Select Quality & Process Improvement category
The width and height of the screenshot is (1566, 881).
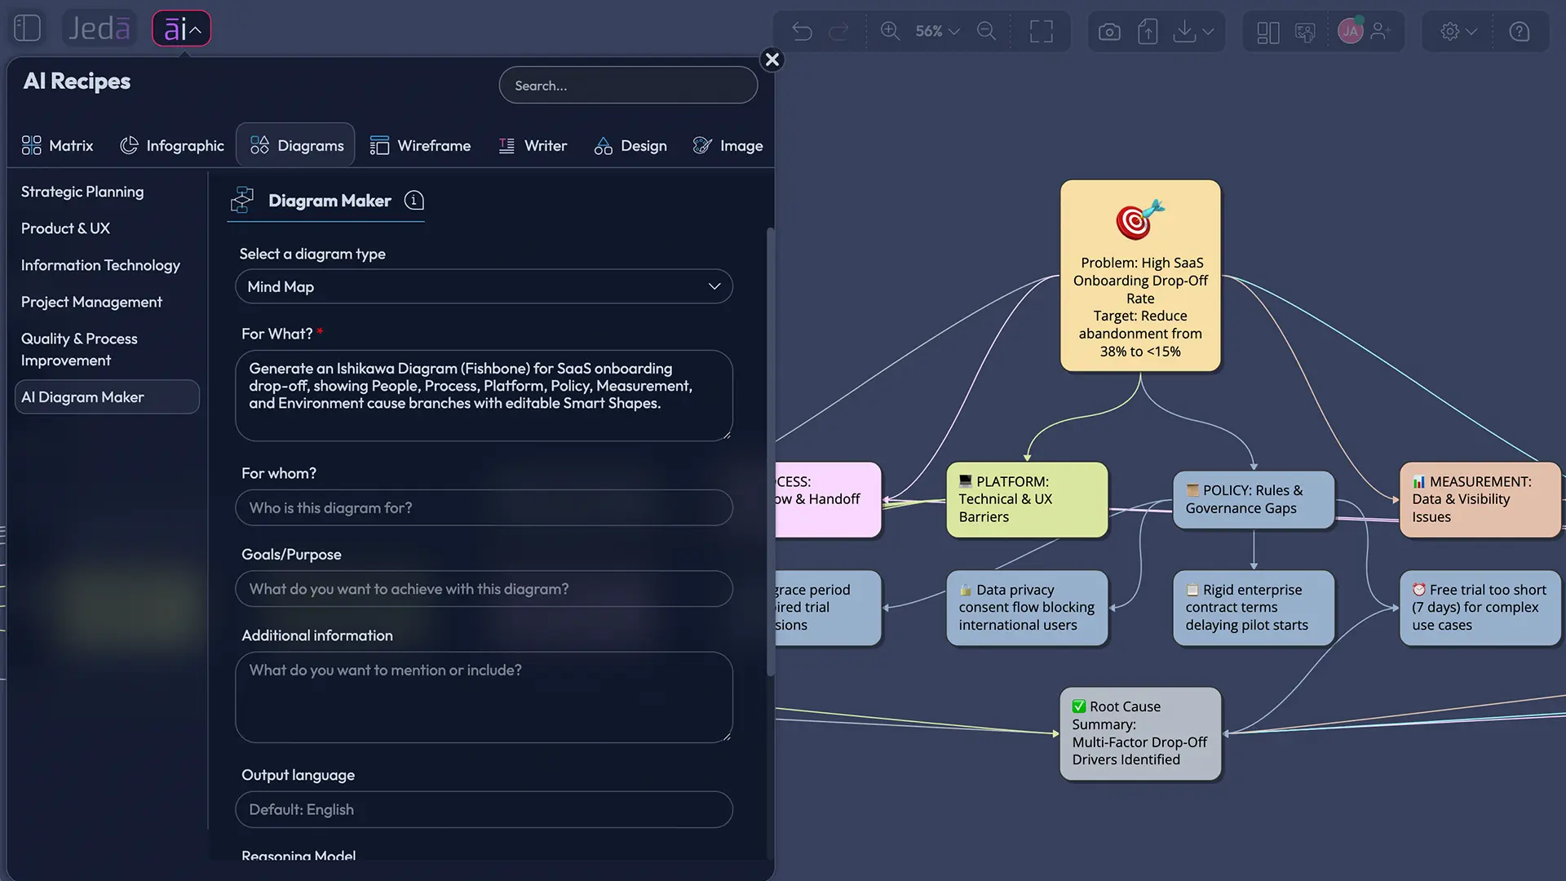click(x=79, y=349)
